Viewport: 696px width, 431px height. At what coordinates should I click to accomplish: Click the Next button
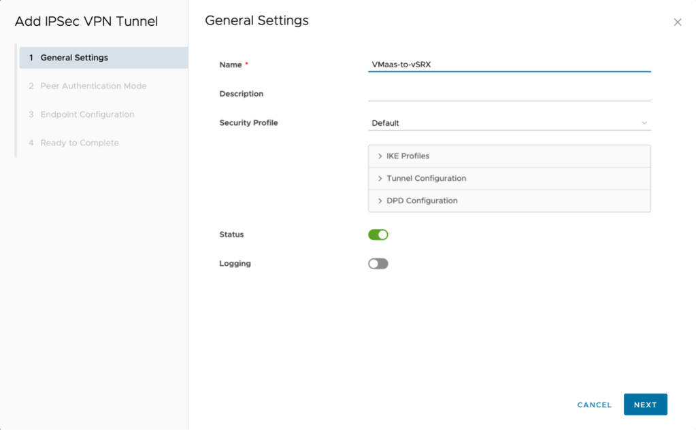[645, 404]
